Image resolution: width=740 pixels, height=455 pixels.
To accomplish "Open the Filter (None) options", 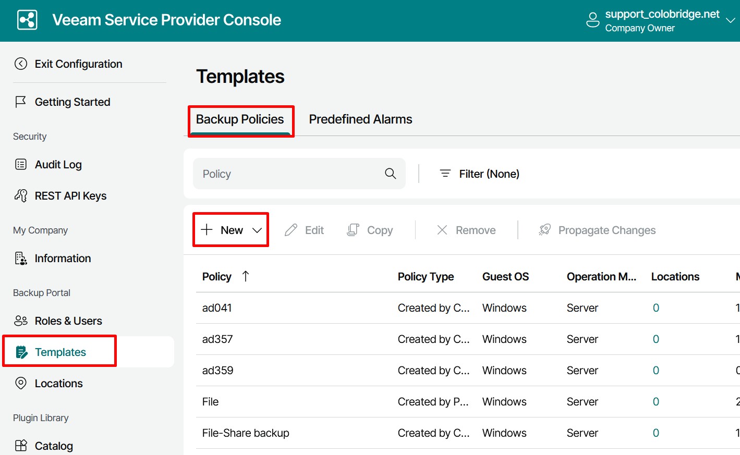I will tap(479, 174).
